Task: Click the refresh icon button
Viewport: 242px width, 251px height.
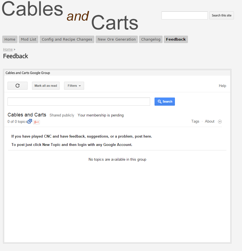Action: pos(18,86)
